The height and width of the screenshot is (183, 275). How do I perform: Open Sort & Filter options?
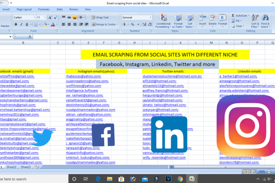[x=255, y=21]
